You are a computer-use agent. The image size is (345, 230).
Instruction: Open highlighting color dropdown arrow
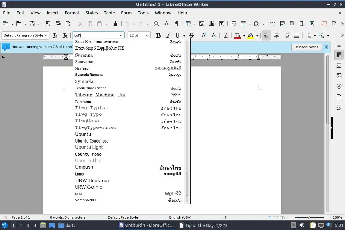coord(257,36)
